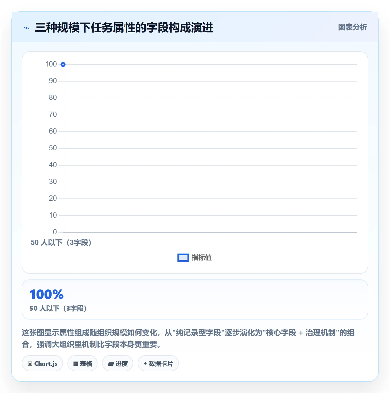Click the 图表分析 label in header

352,27
